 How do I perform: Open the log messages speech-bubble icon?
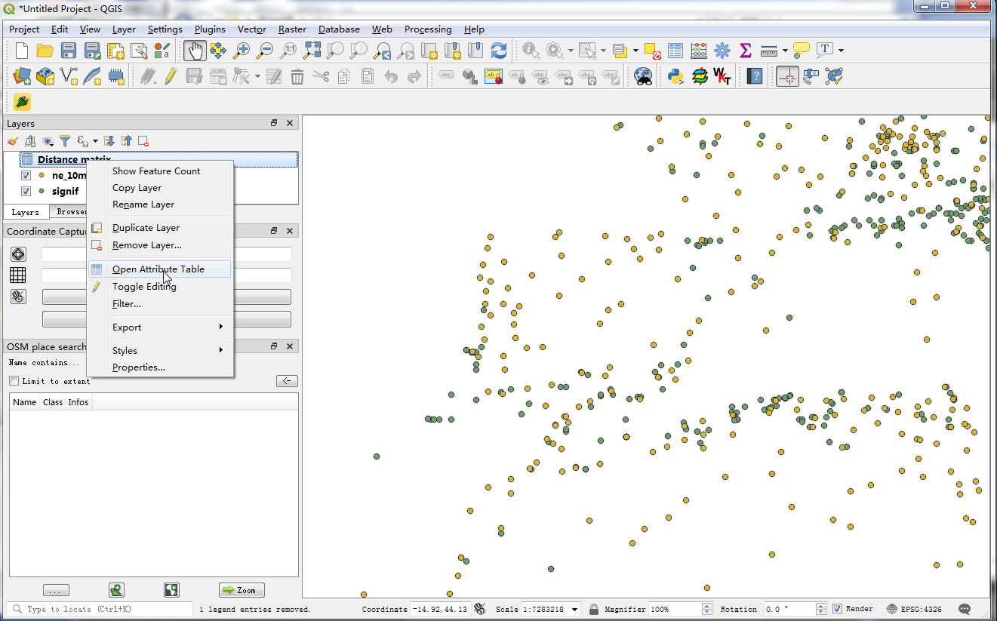point(965,609)
